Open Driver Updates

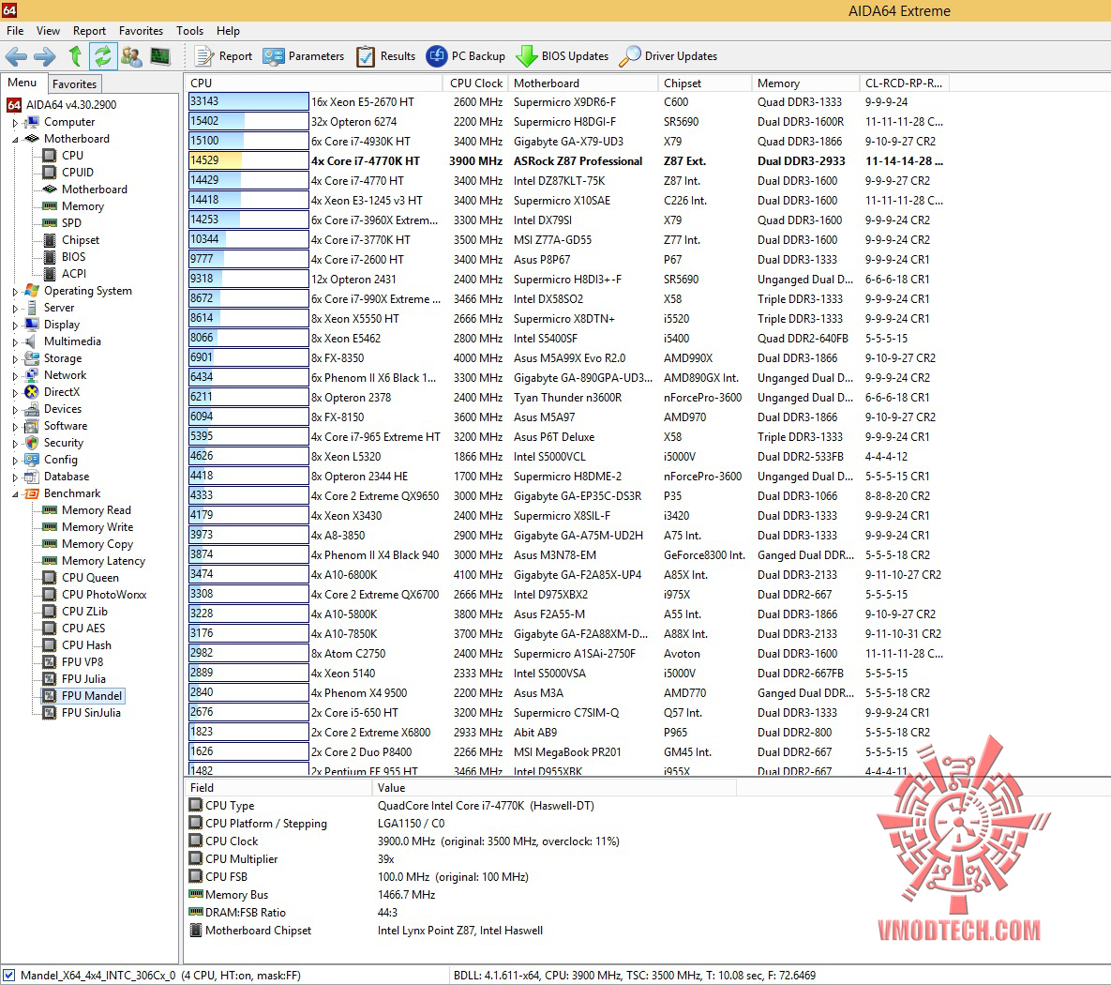click(668, 56)
